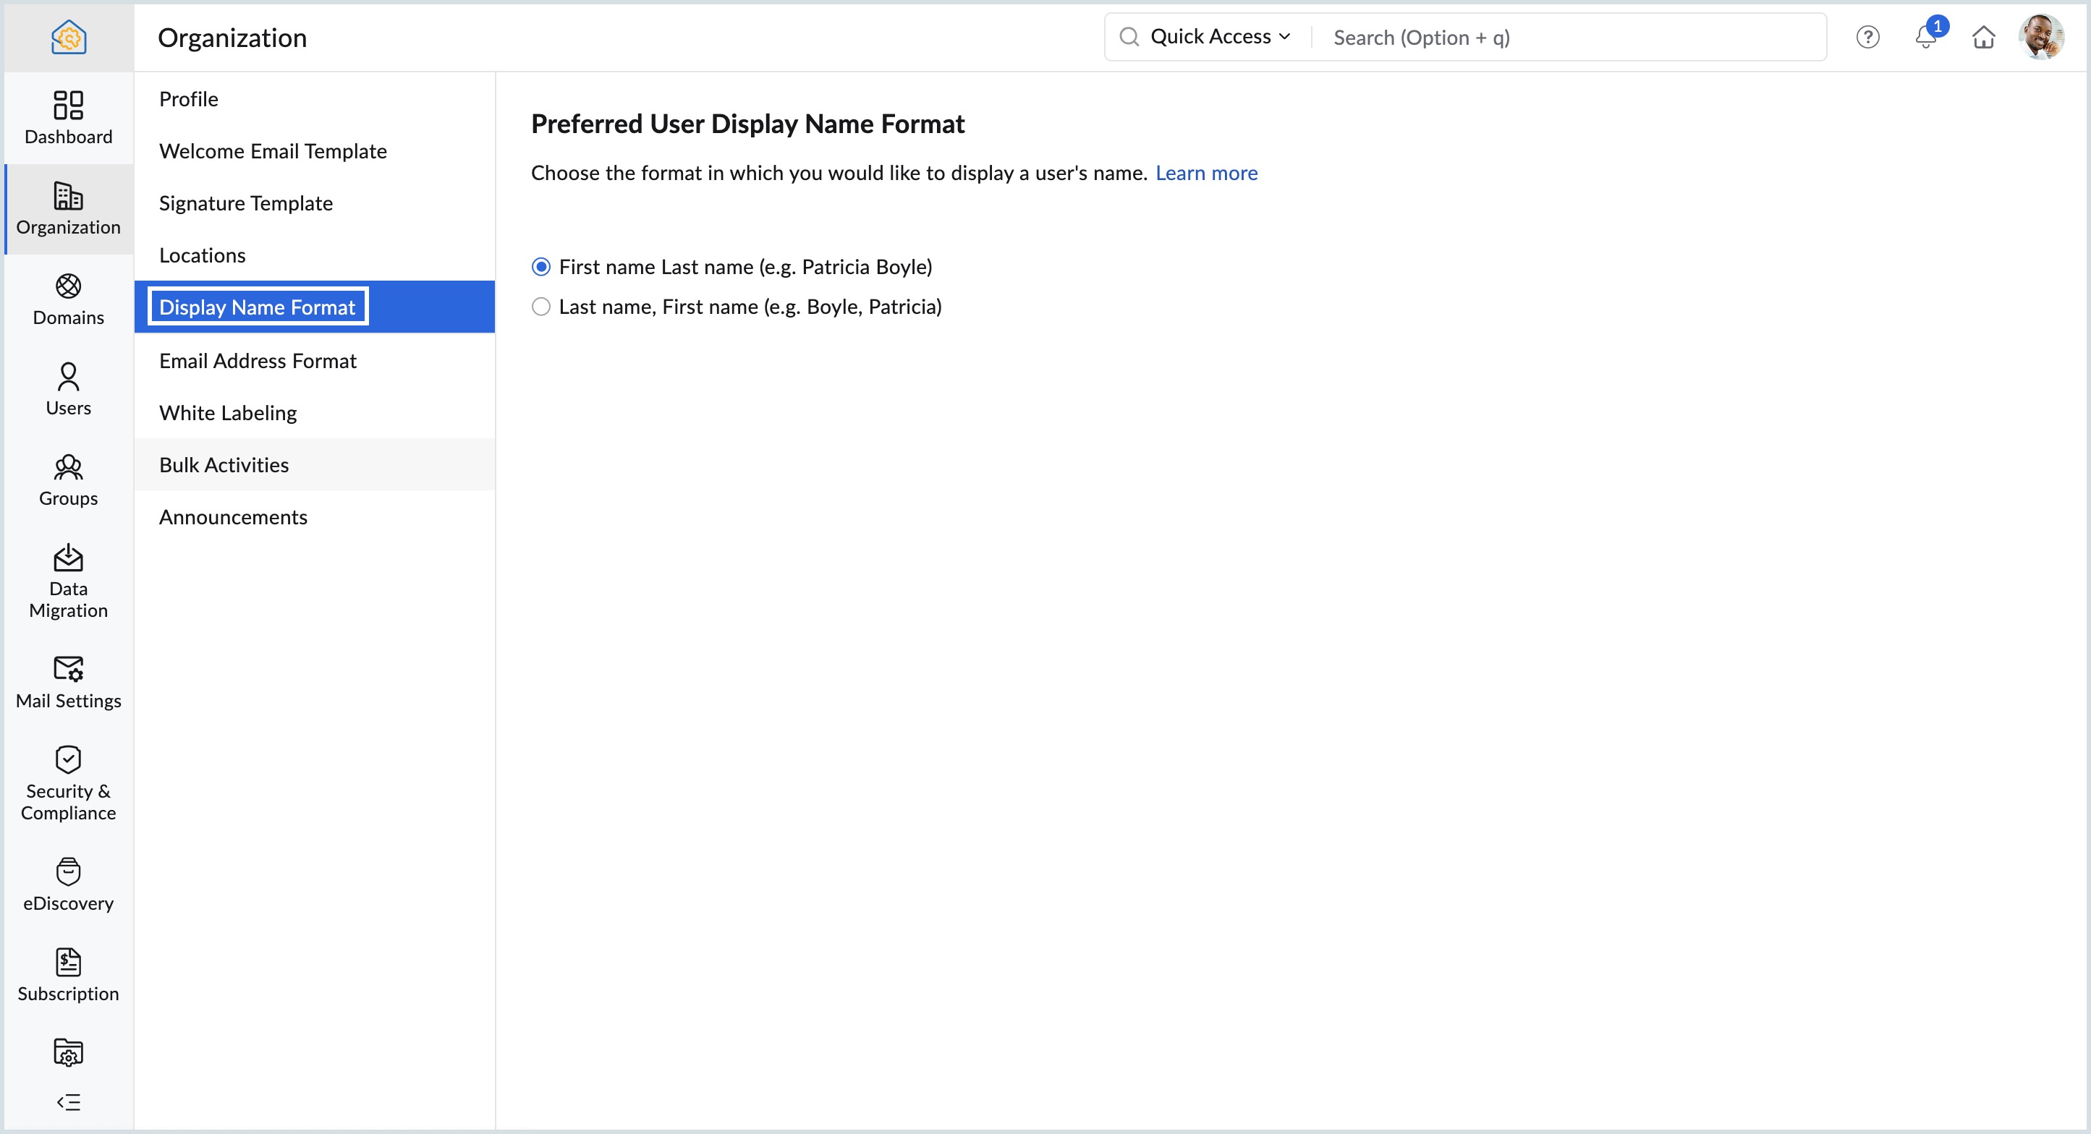Open the help question mark icon
The width and height of the screenshot is (2091, 1134).
(x=1867, y=38)
